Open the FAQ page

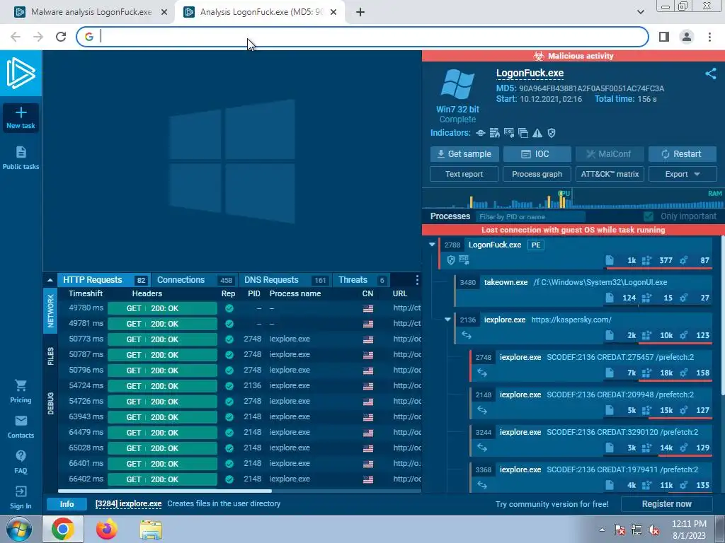(x=21, y=462)
